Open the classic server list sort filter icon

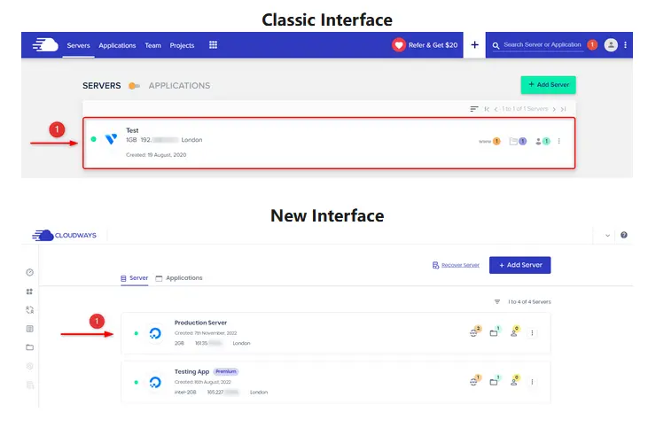473,108
